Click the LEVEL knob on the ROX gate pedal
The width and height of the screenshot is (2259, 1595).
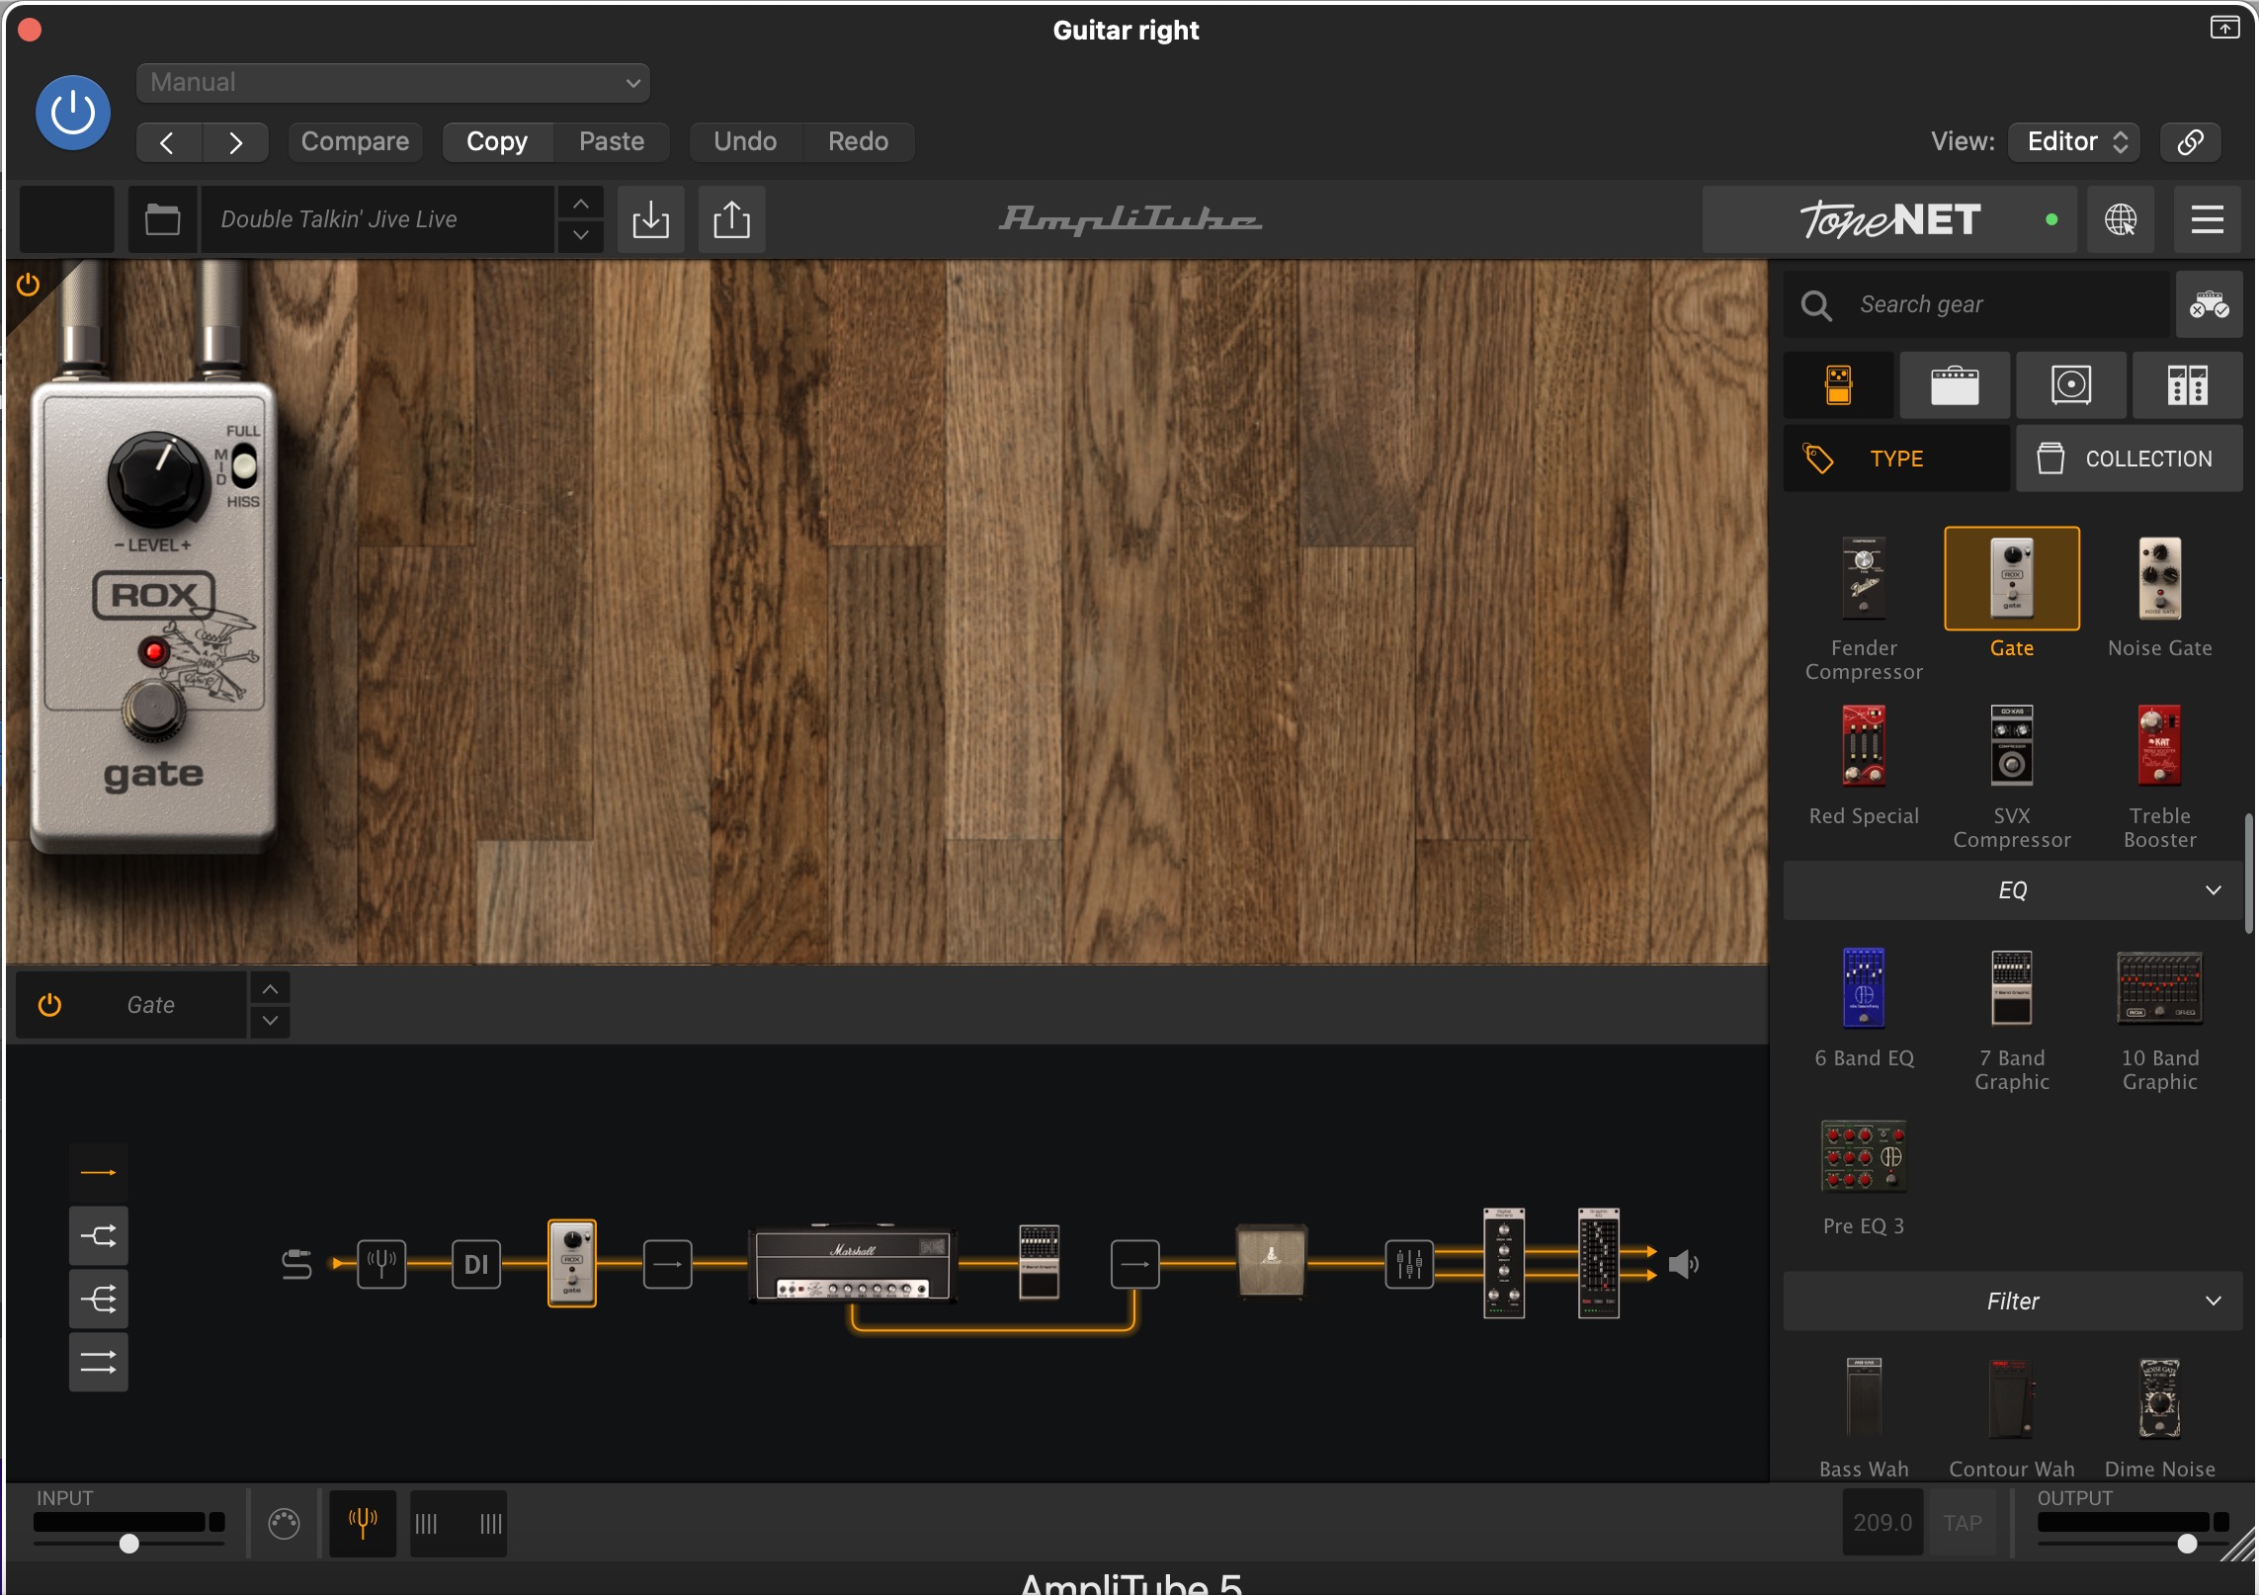[x=156, y=479]
